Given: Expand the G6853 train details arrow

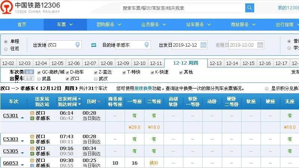Looking at the screenshot, I should point(22,165).
